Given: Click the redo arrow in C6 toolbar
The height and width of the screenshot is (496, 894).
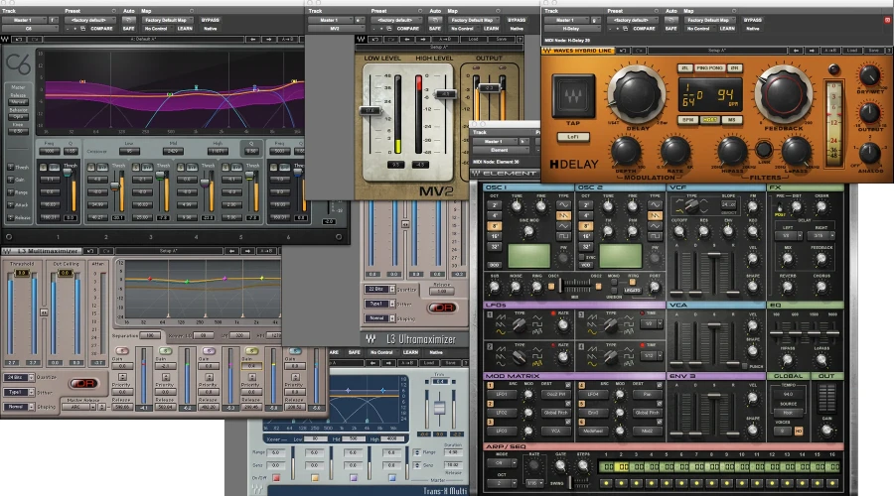Looking at the screenshot, I should point(36,40).
